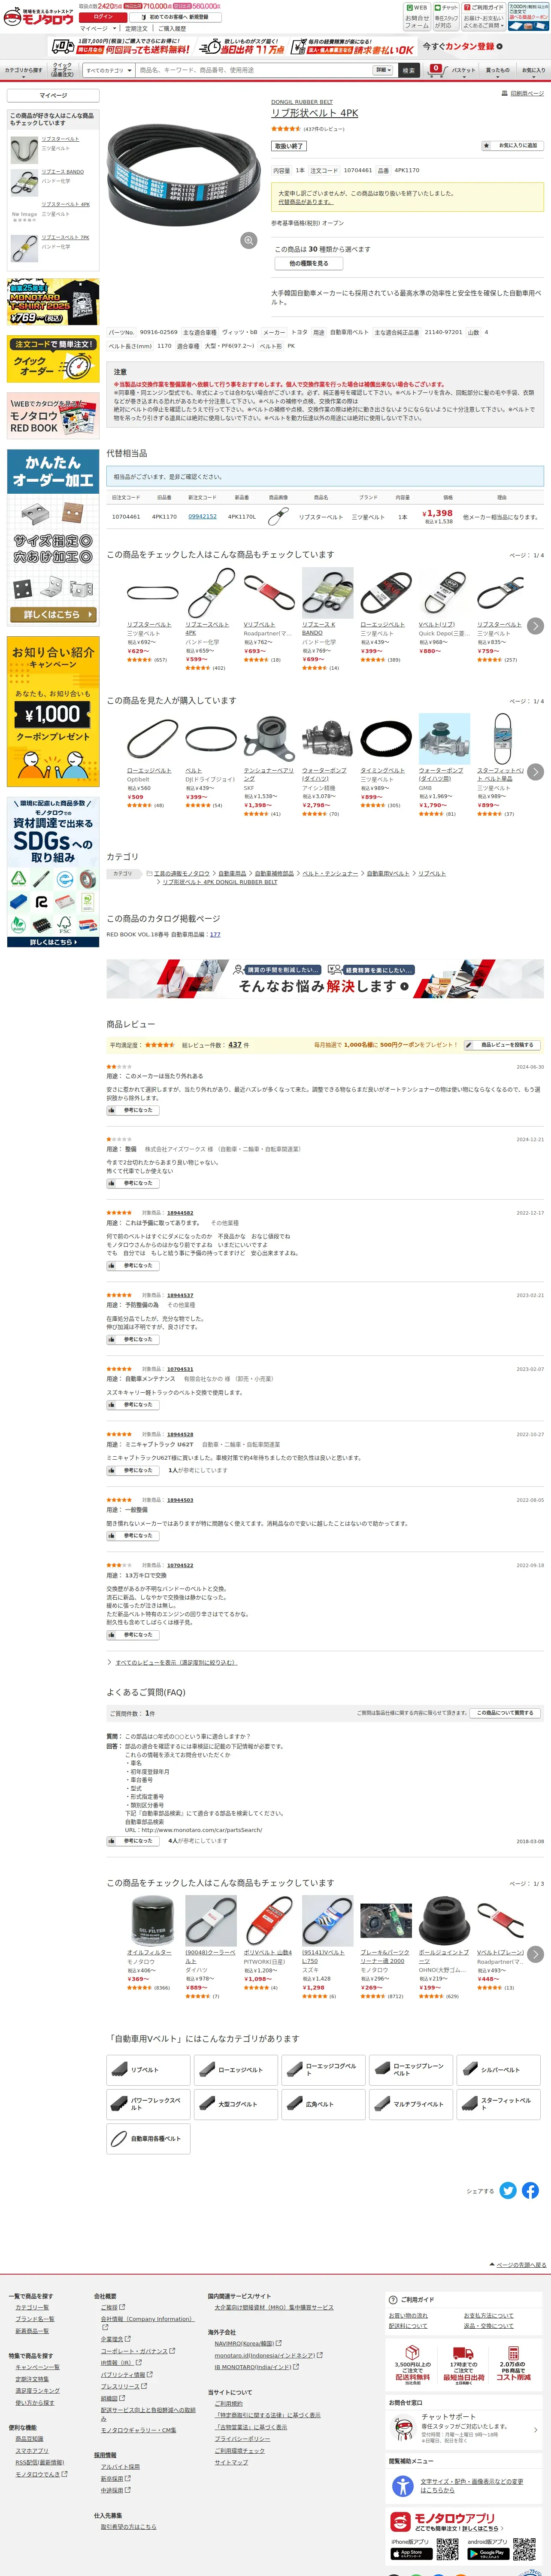Open the カテゴリから探す menu
The image size is (551, 2576).
24,70
